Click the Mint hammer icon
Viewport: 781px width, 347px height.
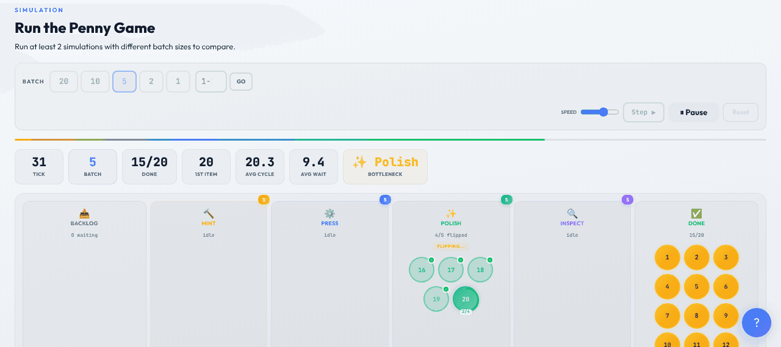point(208,214)
